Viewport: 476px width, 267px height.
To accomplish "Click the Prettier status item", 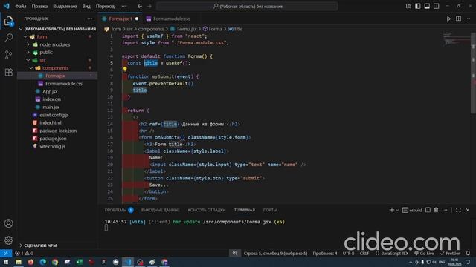I will tap(450, 253).
